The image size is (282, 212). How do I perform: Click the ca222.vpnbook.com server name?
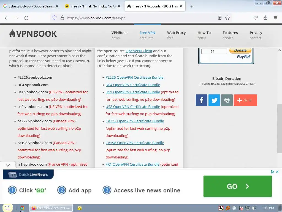tap(34, 121)
